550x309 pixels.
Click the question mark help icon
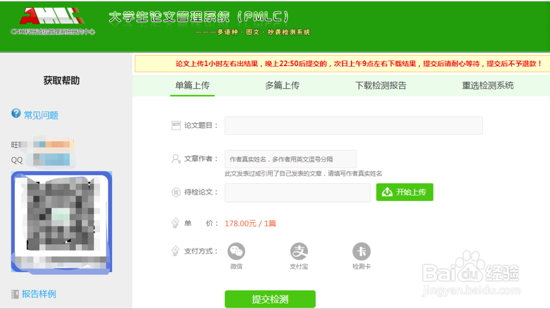[16, 113]
